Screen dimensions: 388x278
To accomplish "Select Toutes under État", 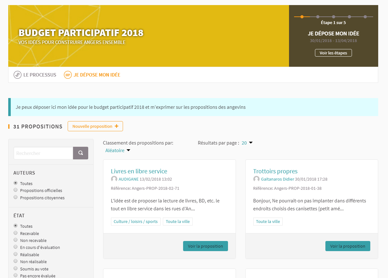I will (x=15, y=226).
